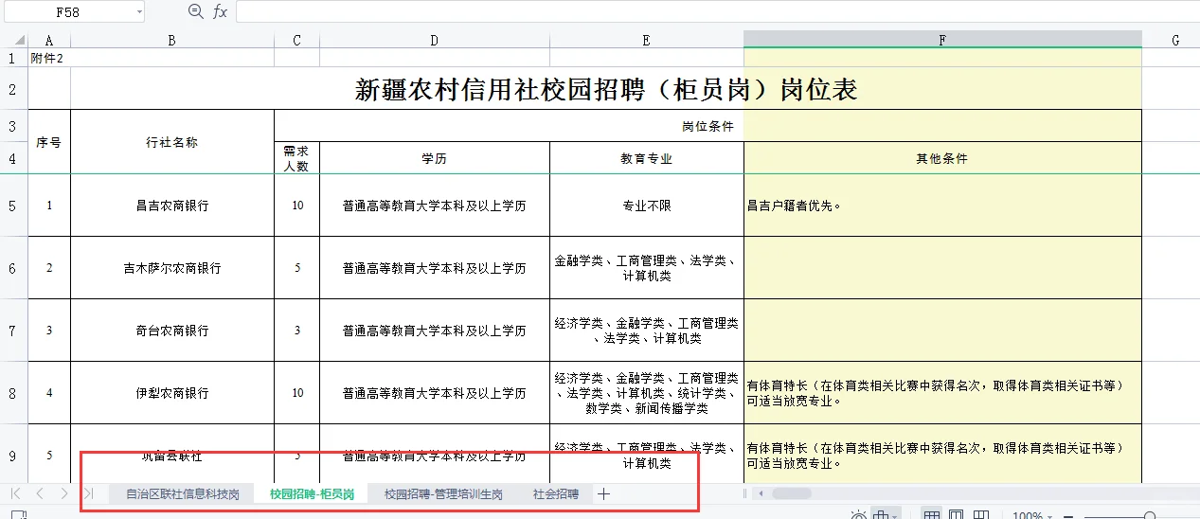Click the cell containing 附件2
1200x519 pixels.
coord(49,58)
